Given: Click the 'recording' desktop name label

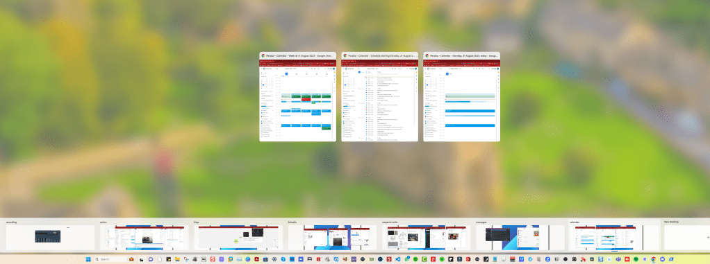Looking at the screenshot, I should [x=11, y=222].
